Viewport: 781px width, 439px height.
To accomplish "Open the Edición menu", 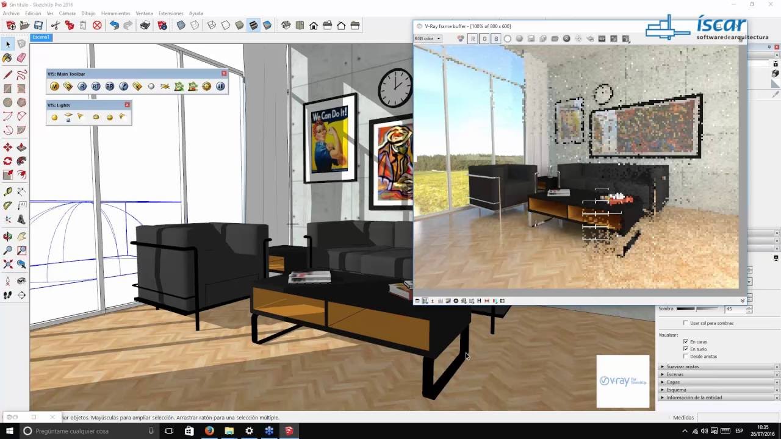I will 33,13.
